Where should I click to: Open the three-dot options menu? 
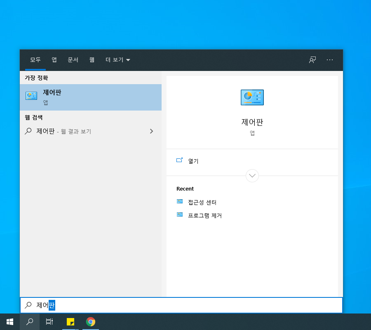coord(330,60)
